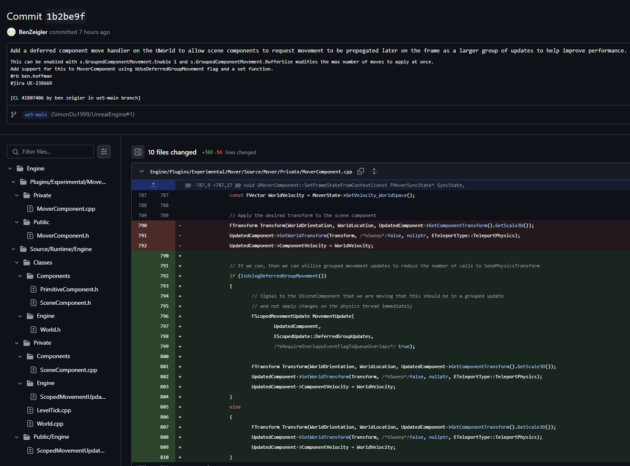Click the folder icon beside Classes

27,262
